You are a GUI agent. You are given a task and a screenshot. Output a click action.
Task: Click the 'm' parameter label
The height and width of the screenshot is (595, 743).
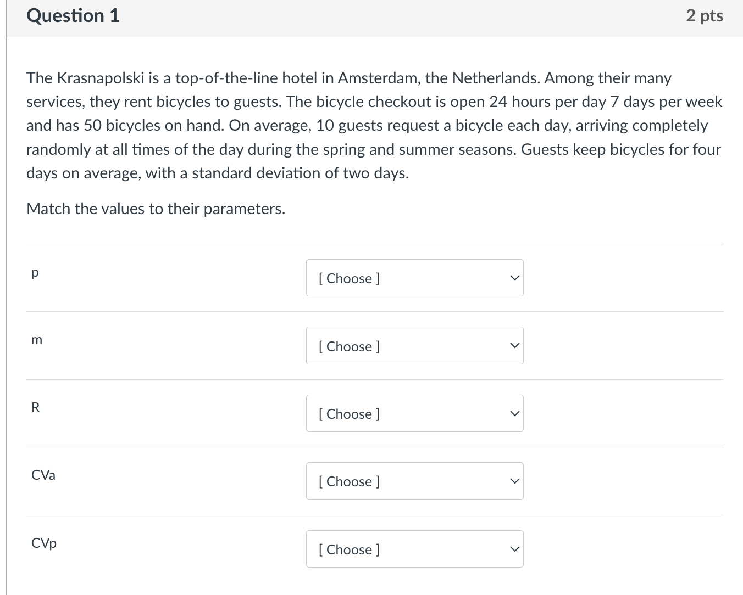(x=36, y=340)
